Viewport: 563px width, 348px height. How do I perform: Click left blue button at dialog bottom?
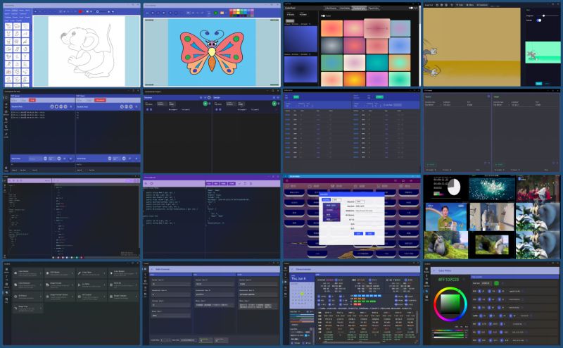[x=358, y=234]
